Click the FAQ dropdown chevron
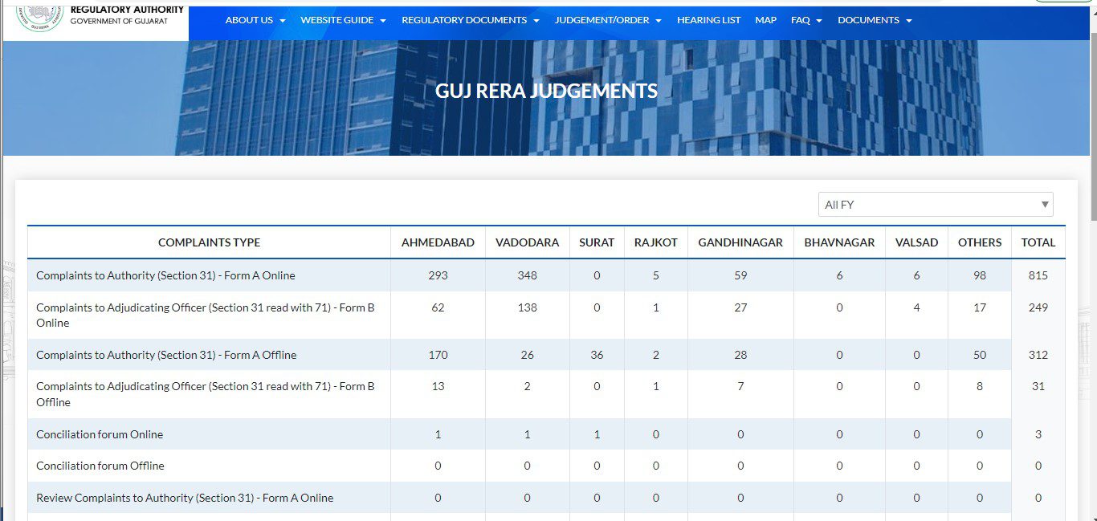 820,20
